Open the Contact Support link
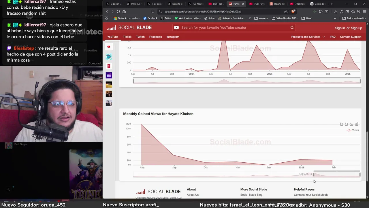The width and height of the screenshot is (369, 208). 351,37
